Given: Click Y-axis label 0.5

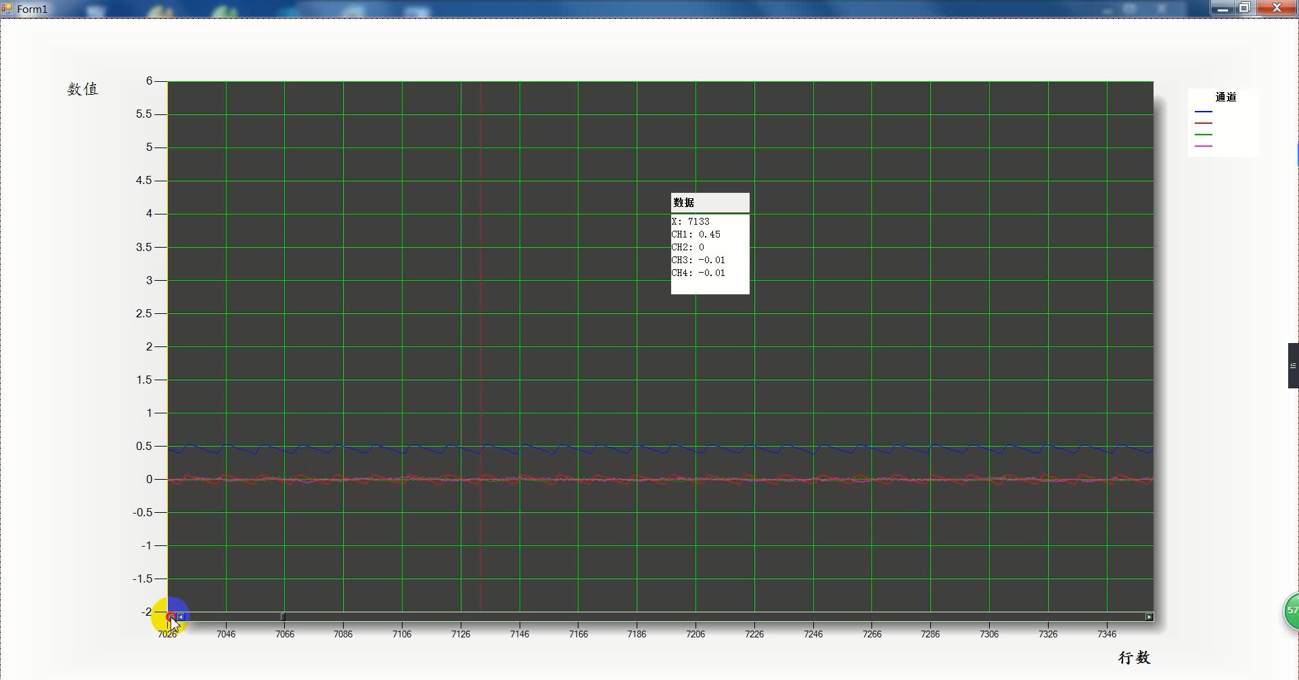Looking at the screenshot, I should (x=144, y=446).
